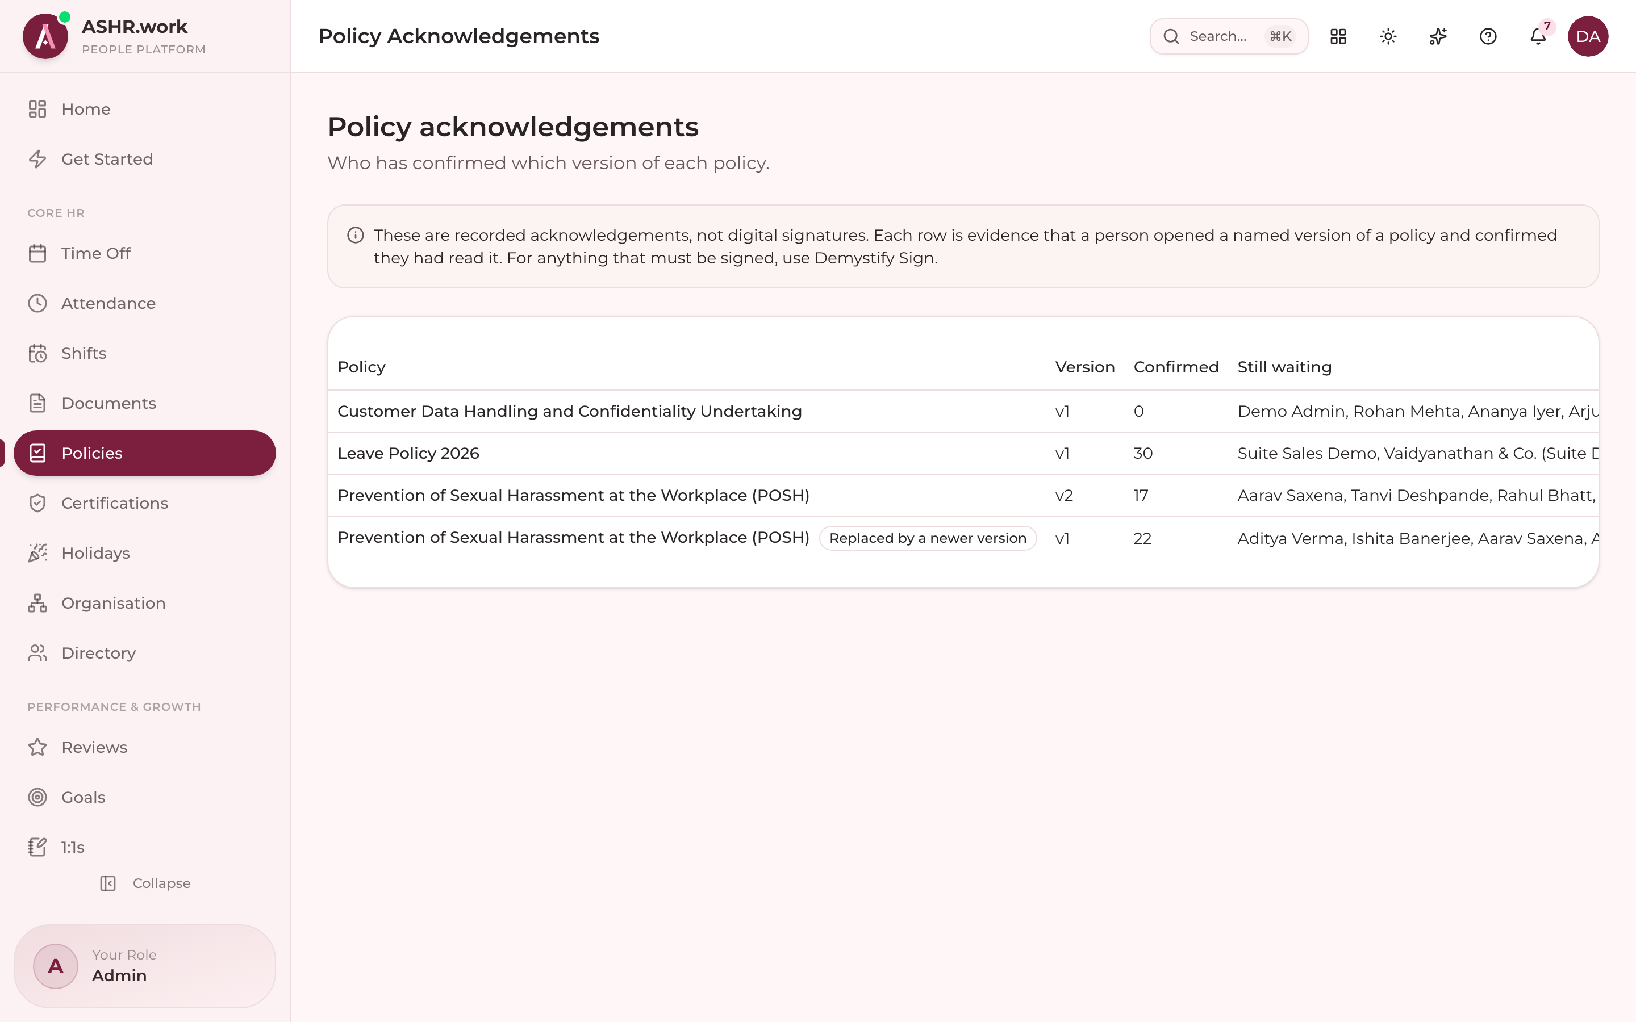The height and width of the screenshot is (1022, 1636).
Task: Click the Get Started lightning icon
Action: 37,159
